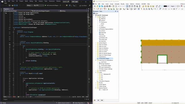The image size is (185, 104).
Task: Select Sections in the Navigator tree
Action: pos(103,21)
